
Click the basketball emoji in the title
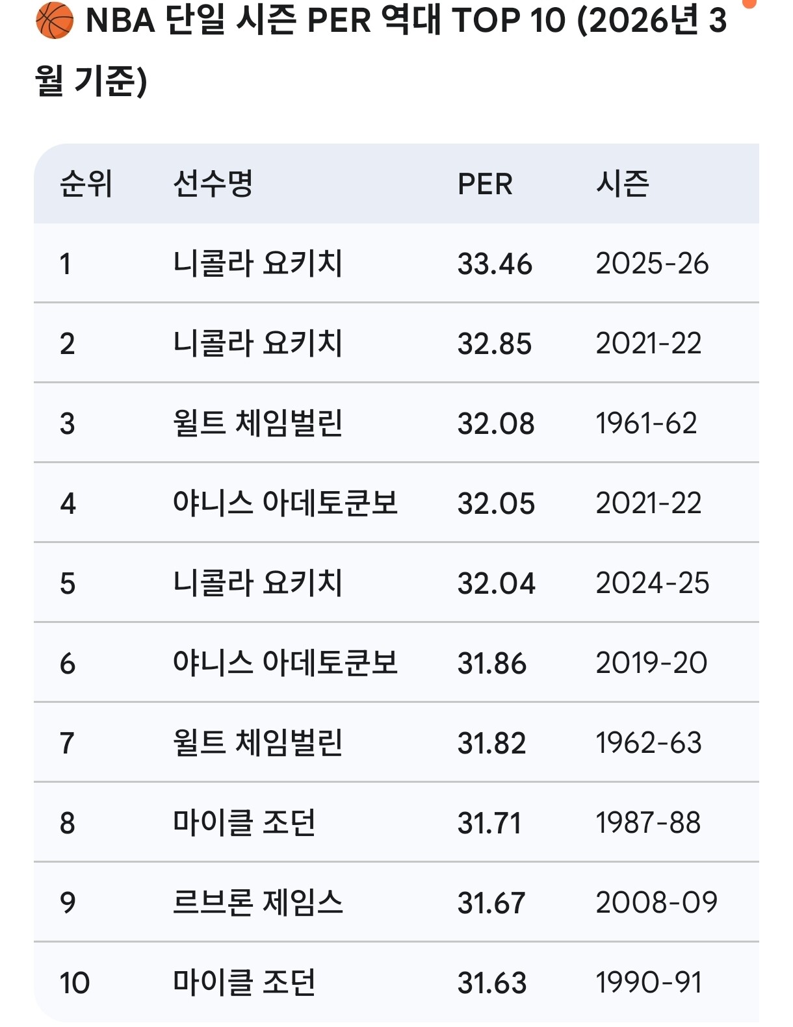point(54,20)
